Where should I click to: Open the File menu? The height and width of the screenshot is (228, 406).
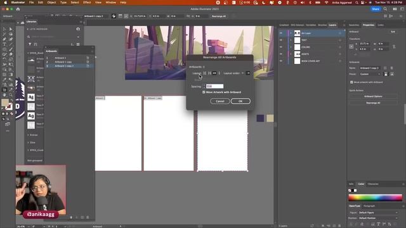31,3
